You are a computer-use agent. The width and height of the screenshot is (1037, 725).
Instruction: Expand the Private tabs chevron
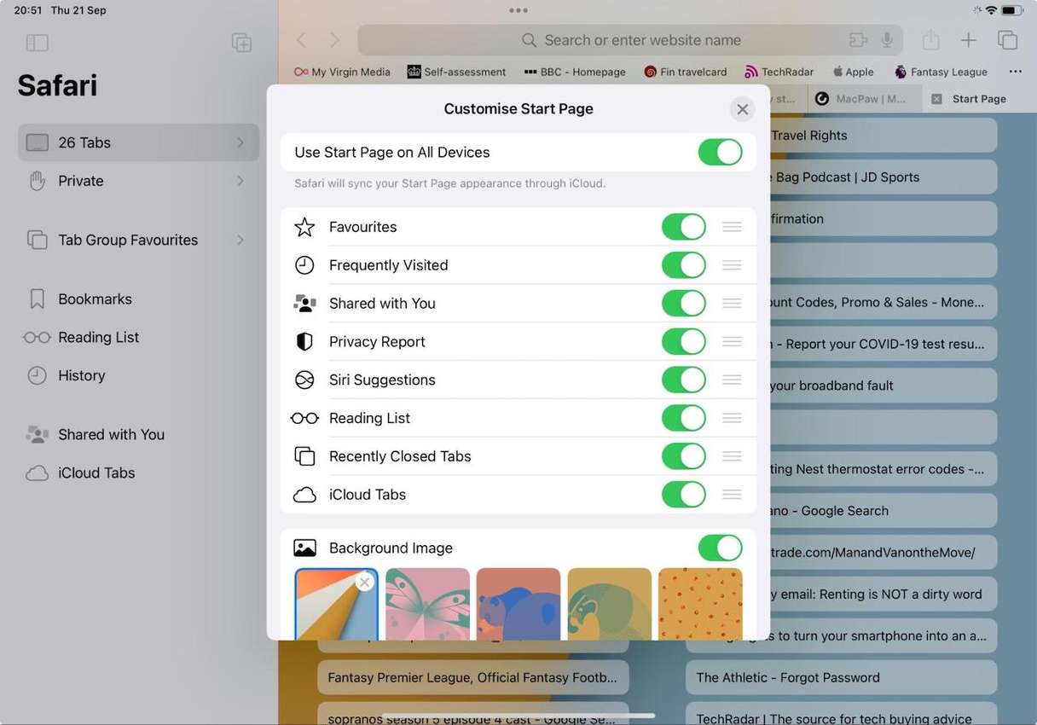240,181
